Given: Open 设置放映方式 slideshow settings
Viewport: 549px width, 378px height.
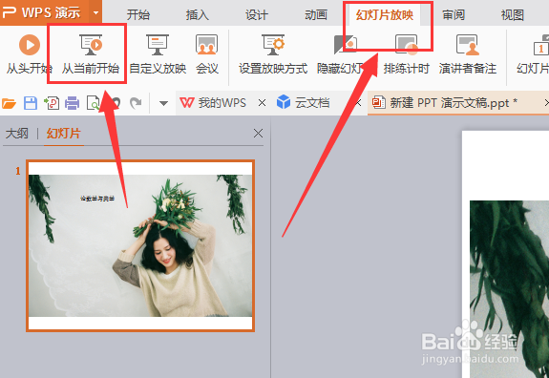Looking at the screenshot, I should pyautogui.click(x=273, y=53).
